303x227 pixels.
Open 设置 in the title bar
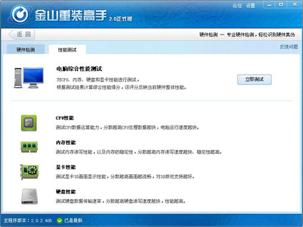[250, 5]
